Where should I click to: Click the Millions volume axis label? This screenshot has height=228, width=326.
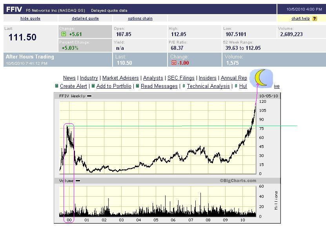click(276, 200)
